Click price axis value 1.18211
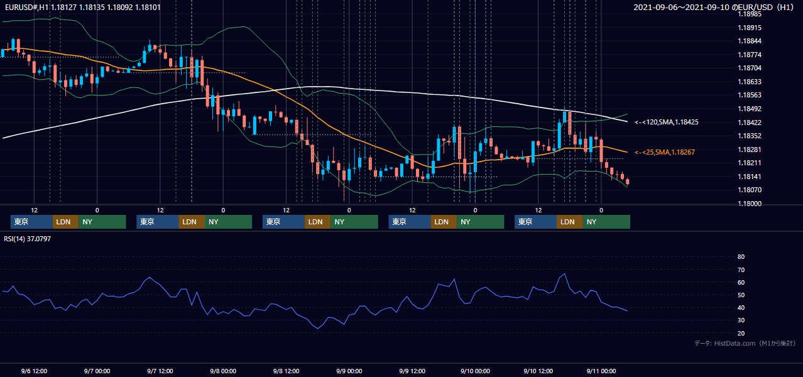The image size is (803, 377). coord(749,163)
